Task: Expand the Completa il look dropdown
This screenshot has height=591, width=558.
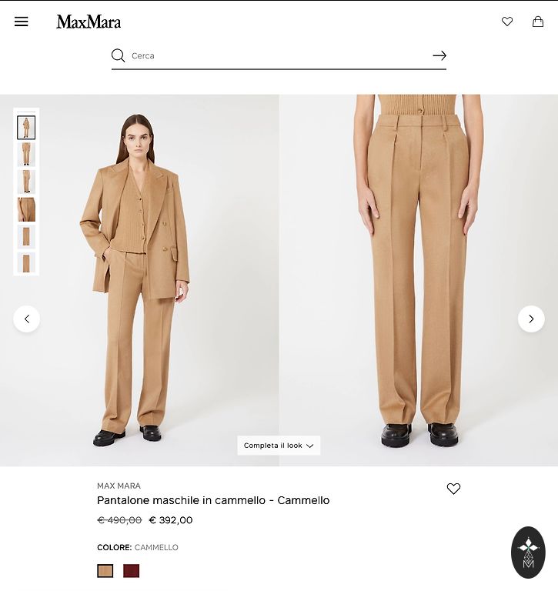Action: coord(279,446)
